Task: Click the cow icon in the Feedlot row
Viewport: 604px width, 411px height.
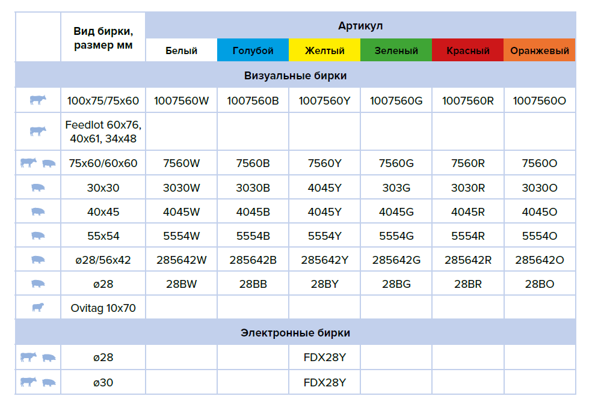Action: coord(38,131)
